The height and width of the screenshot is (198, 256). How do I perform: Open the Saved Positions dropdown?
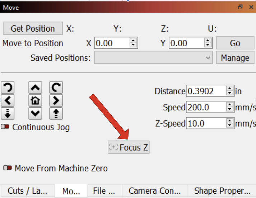pyautogui.click(x=153, y=57)
